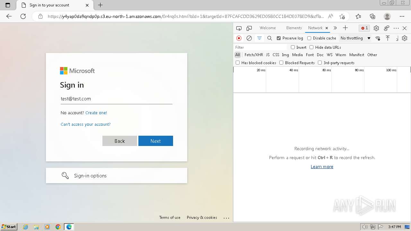The height and width of the screenshot is (231, 411).
Task: Click the Back button on sign-in form
Action: click(x=120, y=141)
